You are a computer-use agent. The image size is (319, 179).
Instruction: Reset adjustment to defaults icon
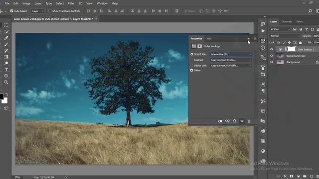point(234,121)
